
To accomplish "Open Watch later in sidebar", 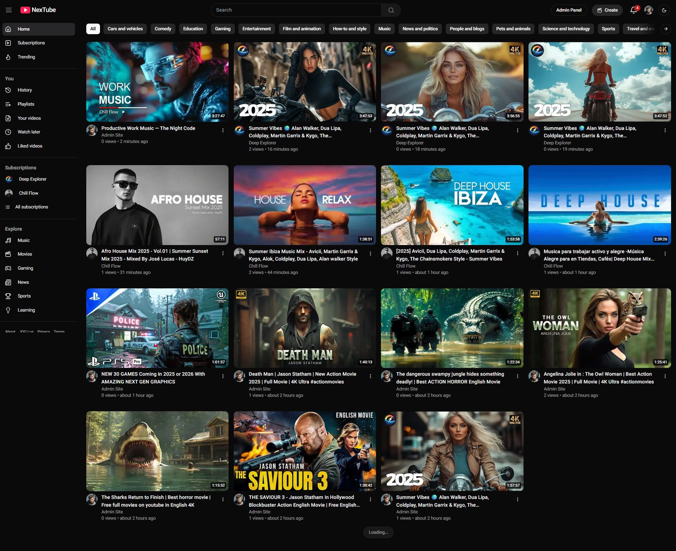I will click(x=29, y=132).
